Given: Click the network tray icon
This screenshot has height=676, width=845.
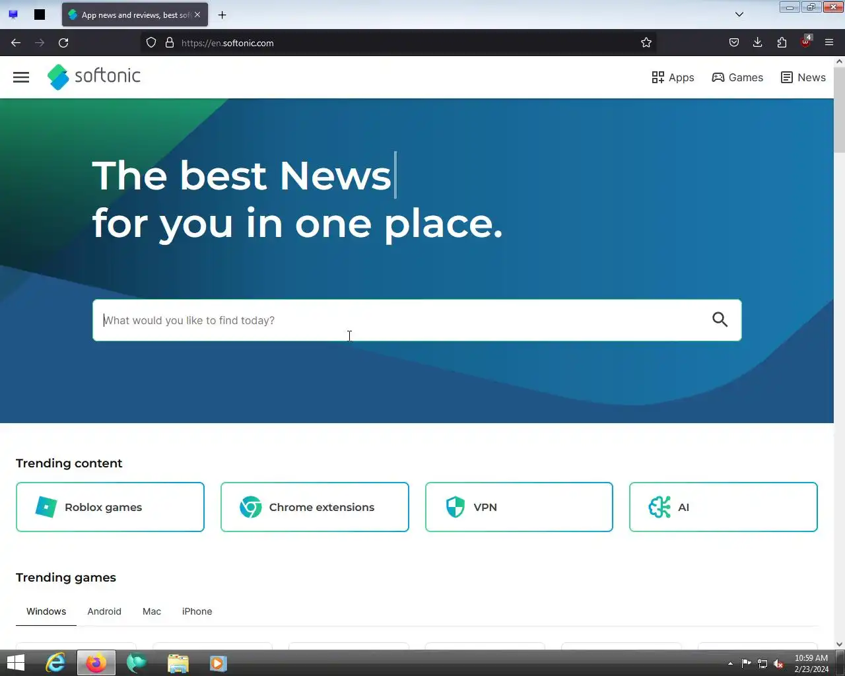Looking at the screenshot, I should pyautogui.click(x=762, y=663).
